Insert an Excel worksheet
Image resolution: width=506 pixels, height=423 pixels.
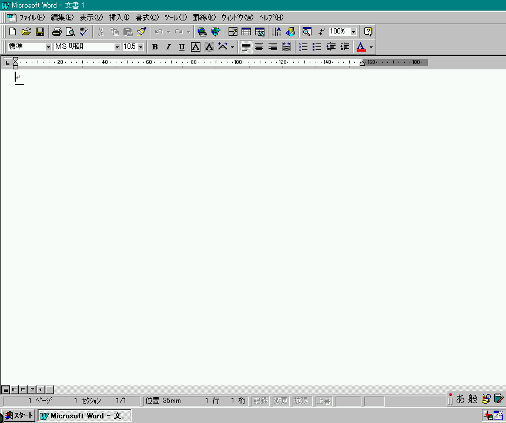[x=260, y=32]
